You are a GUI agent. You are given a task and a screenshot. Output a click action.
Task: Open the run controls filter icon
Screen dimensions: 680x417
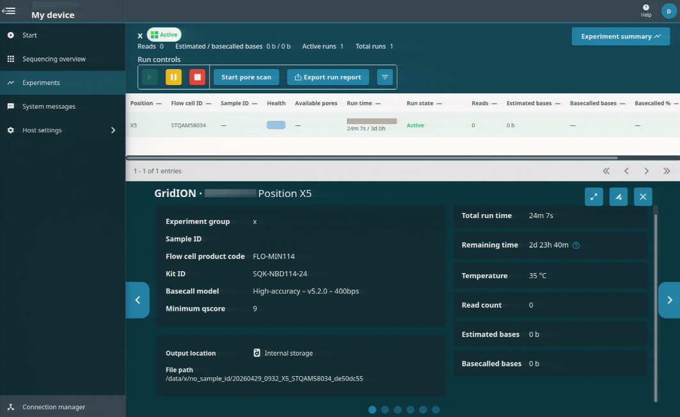pos(384,77)
